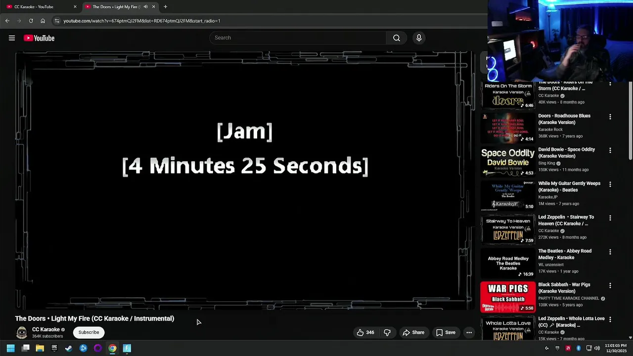Focus the browser address bar URL
This screenshot has height=356, width=633.
point(142,21)
